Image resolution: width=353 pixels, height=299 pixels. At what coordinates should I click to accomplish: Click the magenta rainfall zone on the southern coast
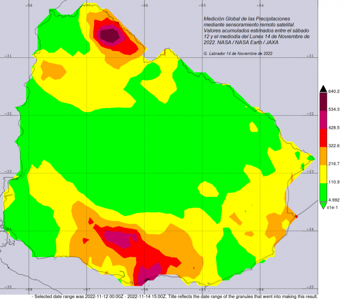tap(148, 273)
